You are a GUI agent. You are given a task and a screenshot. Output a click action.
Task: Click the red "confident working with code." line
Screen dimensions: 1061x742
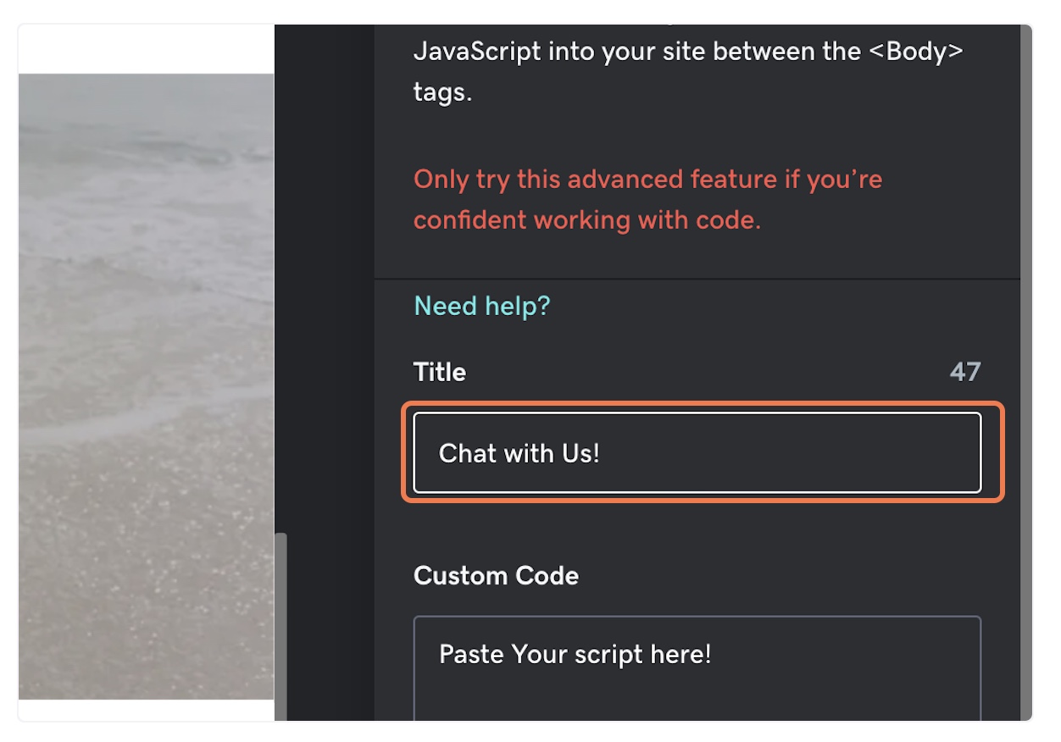click(x=586, y=220)
